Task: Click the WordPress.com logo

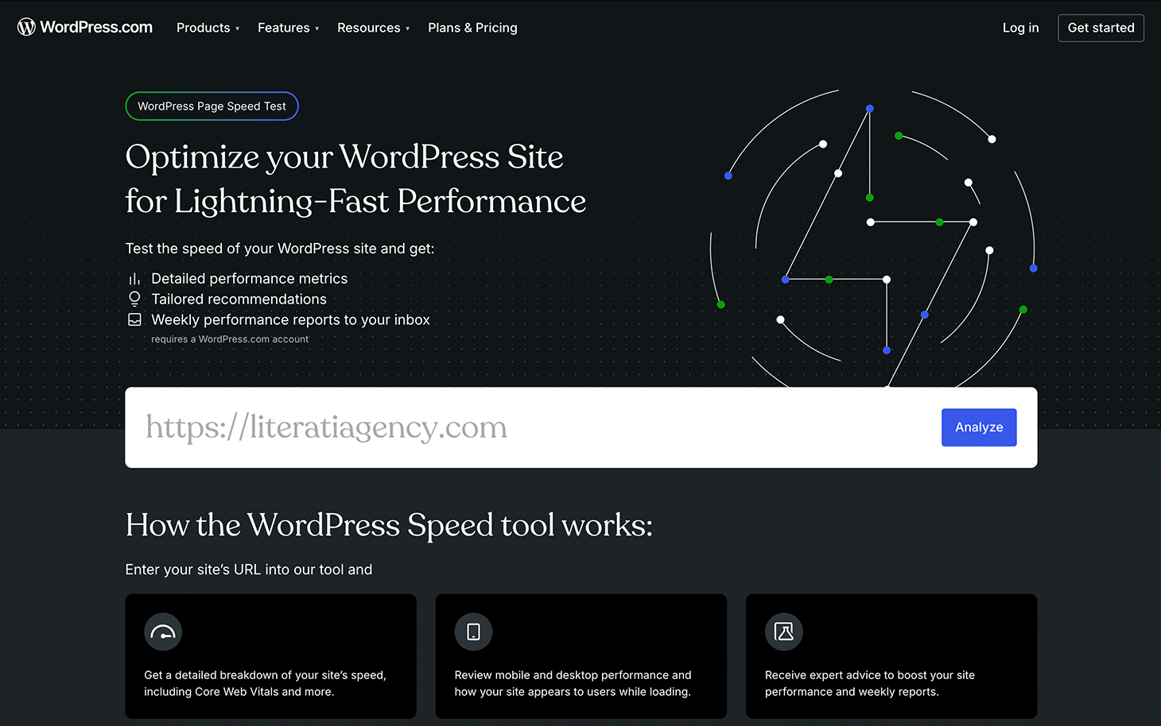Action: coord(84,26)
